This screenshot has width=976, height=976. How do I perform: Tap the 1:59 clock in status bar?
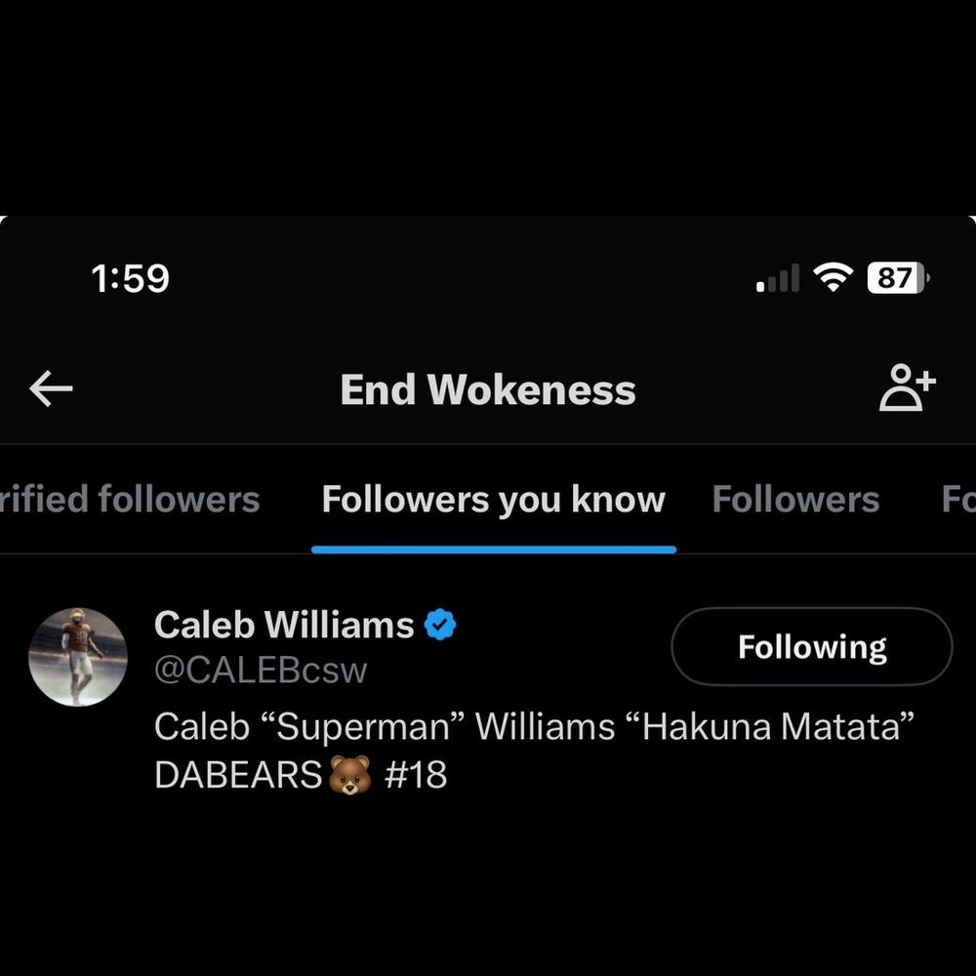tap(130, 279)
